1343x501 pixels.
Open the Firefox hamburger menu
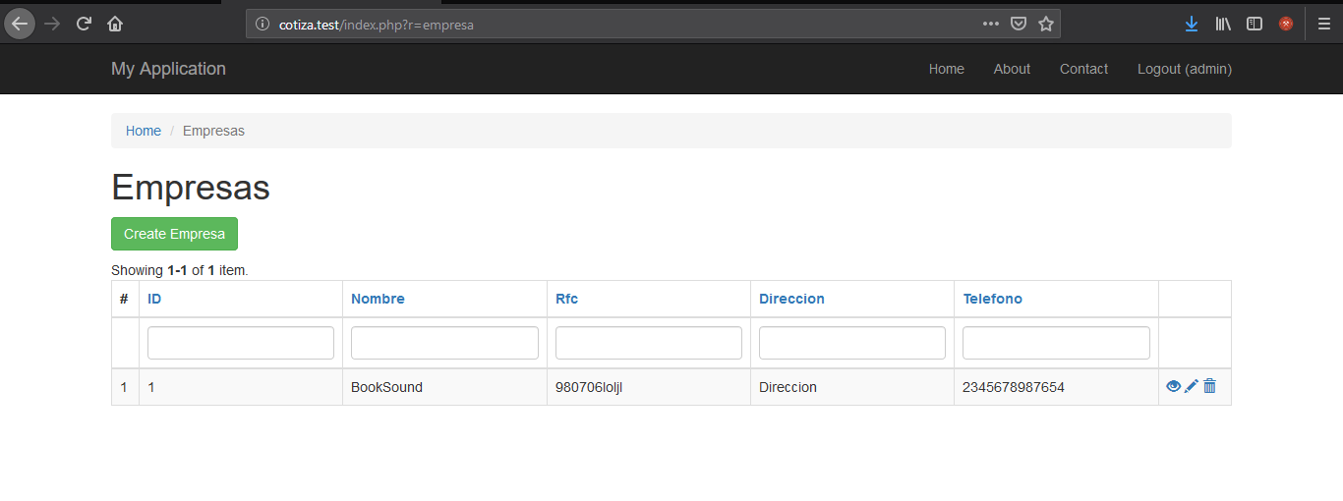point(1324,24)
